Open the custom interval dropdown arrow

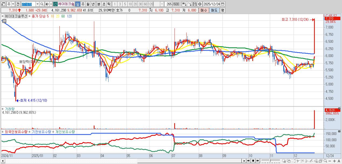pyautogui.click(x=162, y=4)
